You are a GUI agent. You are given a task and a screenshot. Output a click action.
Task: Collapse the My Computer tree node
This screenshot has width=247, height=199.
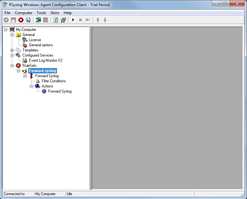[x=6, y=30]
